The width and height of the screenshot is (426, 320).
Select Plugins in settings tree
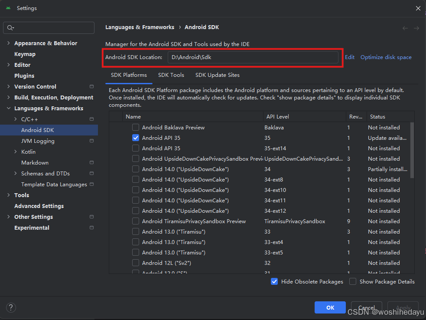tap(24, 76)
